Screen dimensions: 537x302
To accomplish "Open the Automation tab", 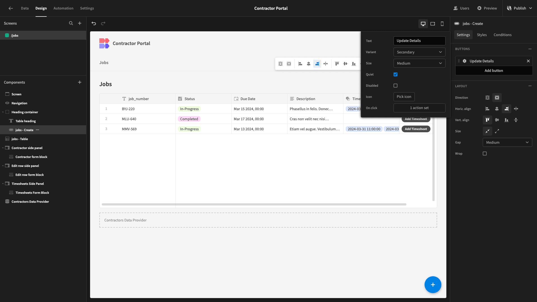I will coord(63,8).
